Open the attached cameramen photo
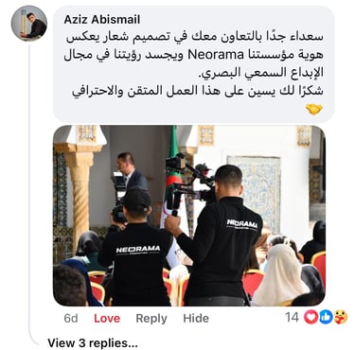This screenshot has height=350, width=355. coord(189,216)
